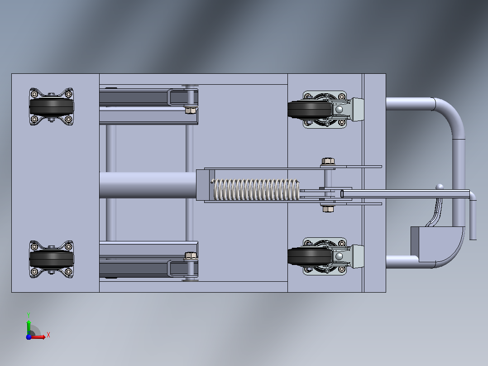Click the red X axis arrow of the triad
488x366 pixels.
[38, 337]
